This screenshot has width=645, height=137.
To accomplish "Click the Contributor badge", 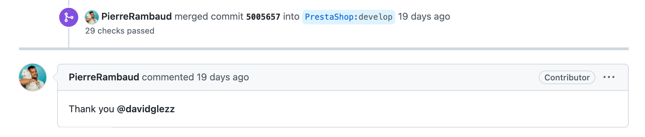I will 567,77.
